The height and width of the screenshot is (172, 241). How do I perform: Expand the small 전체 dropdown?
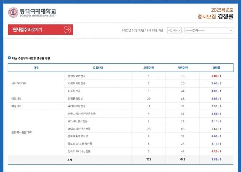point(174,30)
